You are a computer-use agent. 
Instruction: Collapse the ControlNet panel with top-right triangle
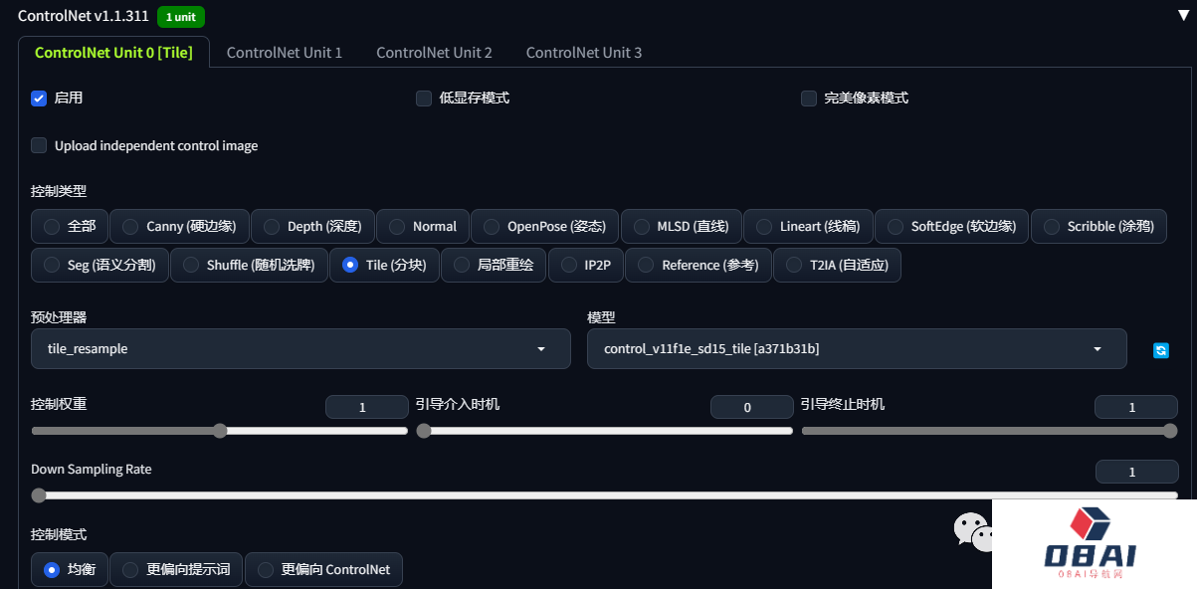point(1182,16)
